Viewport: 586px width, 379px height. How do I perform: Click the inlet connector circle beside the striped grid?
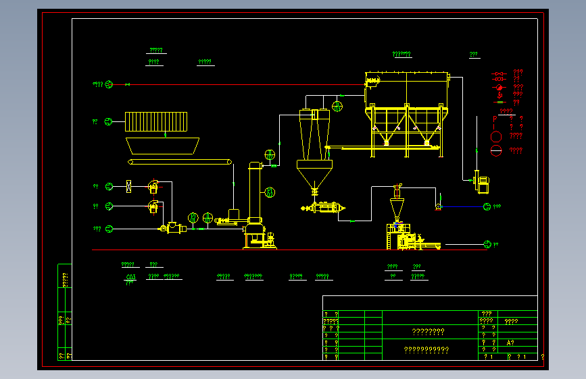click(108, 121)
